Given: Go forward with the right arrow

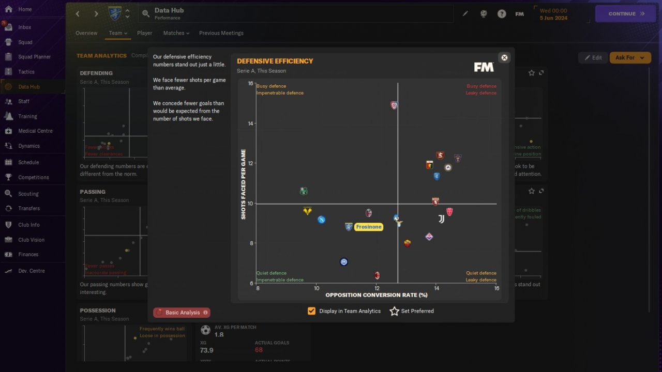Looking at the screenshot, I should tap(96, 14).
